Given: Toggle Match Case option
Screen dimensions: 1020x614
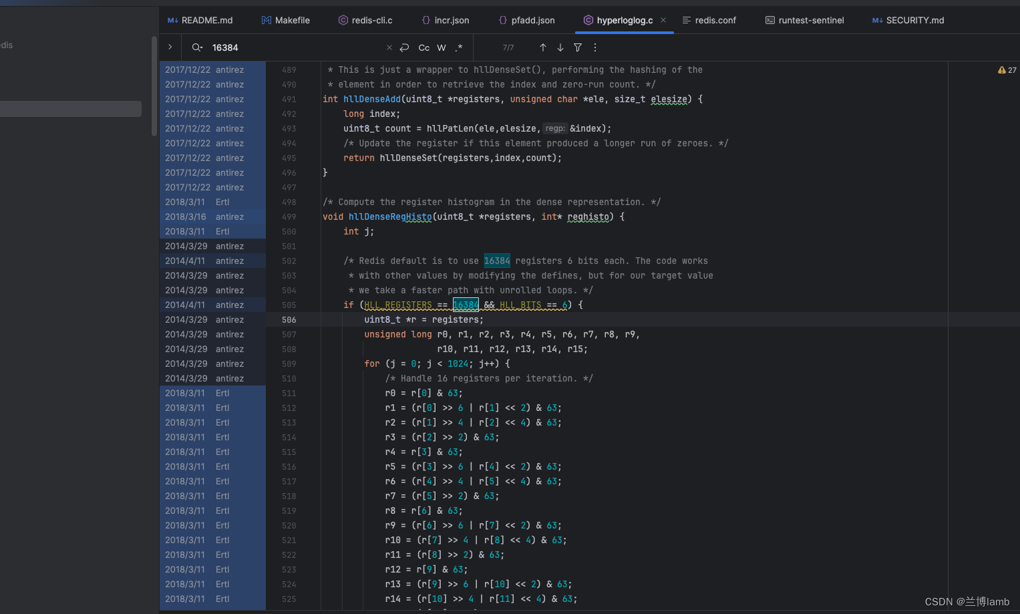Looking at the screenshot, I should (424, 47).
